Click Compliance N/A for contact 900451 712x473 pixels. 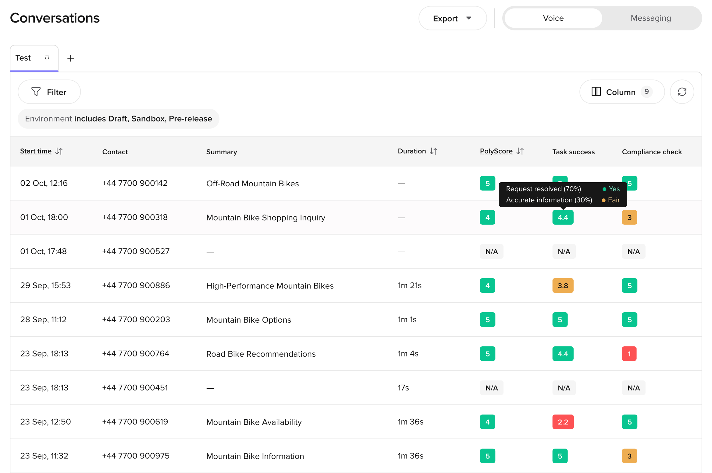pyautogui.click(x=633, y=388)
